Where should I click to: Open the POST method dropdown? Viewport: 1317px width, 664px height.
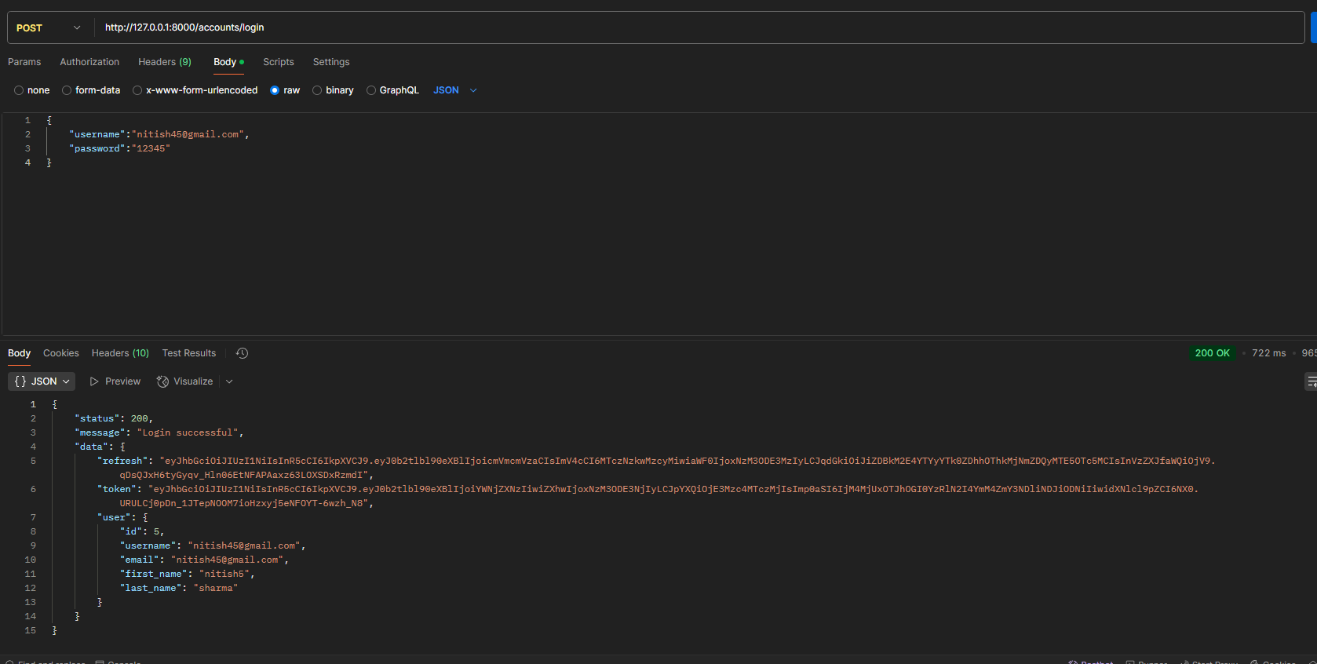tap(49, 27)
